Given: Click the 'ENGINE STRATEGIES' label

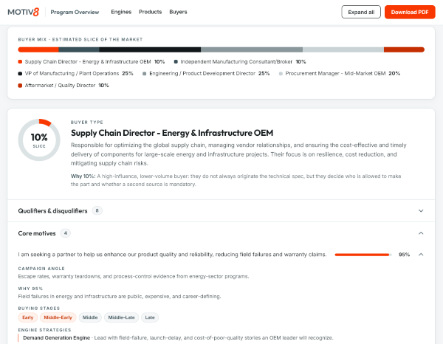Looking at the screenshot, I should tap(44, 330).
